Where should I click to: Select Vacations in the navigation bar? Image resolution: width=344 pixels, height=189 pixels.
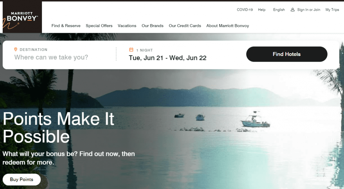(127, 26)
